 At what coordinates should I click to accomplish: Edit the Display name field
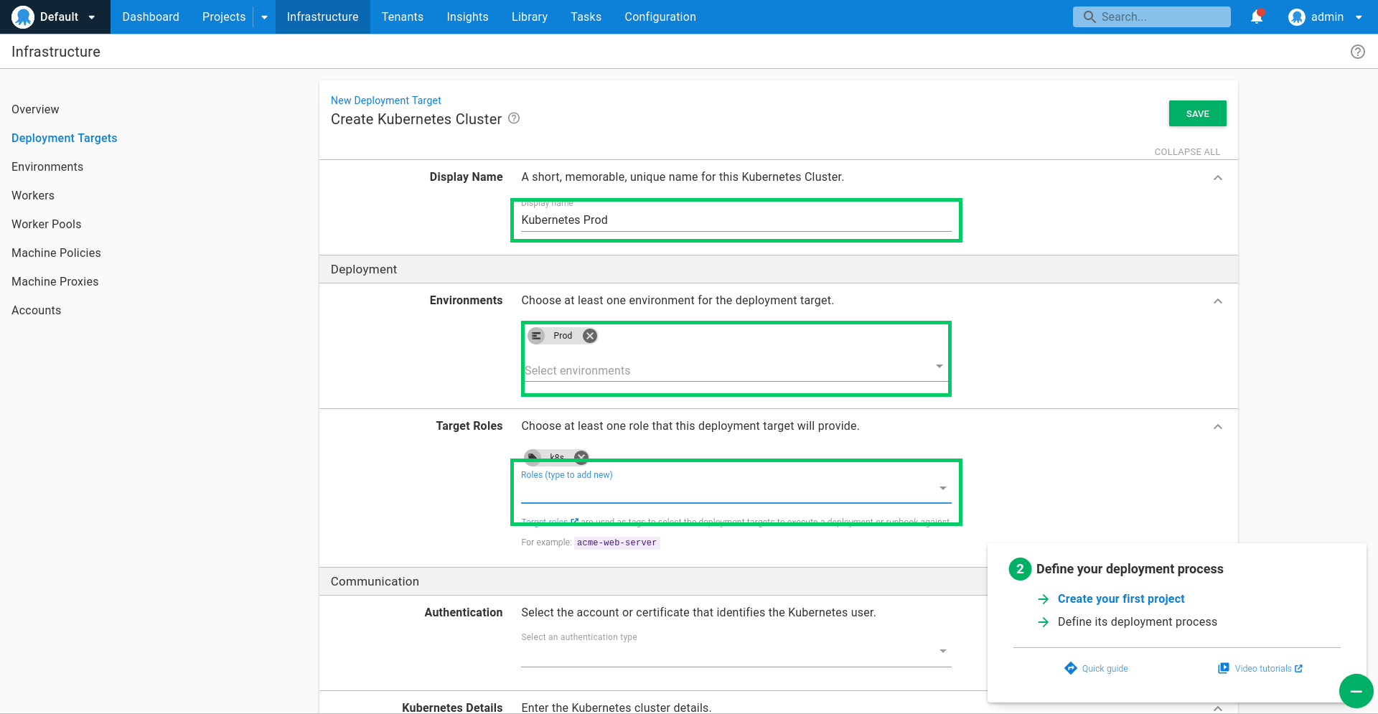736,220
